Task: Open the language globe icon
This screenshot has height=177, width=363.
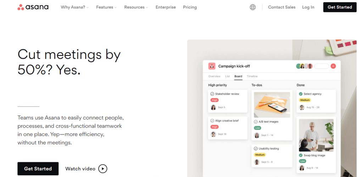Action: [253, 7]
